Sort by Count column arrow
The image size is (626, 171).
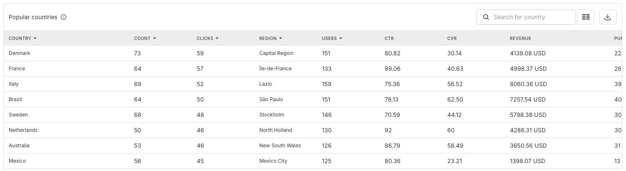coord(155,38)
